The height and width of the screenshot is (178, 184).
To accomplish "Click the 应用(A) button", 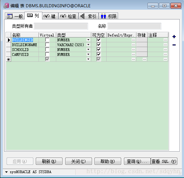I will tap(20, 161).
